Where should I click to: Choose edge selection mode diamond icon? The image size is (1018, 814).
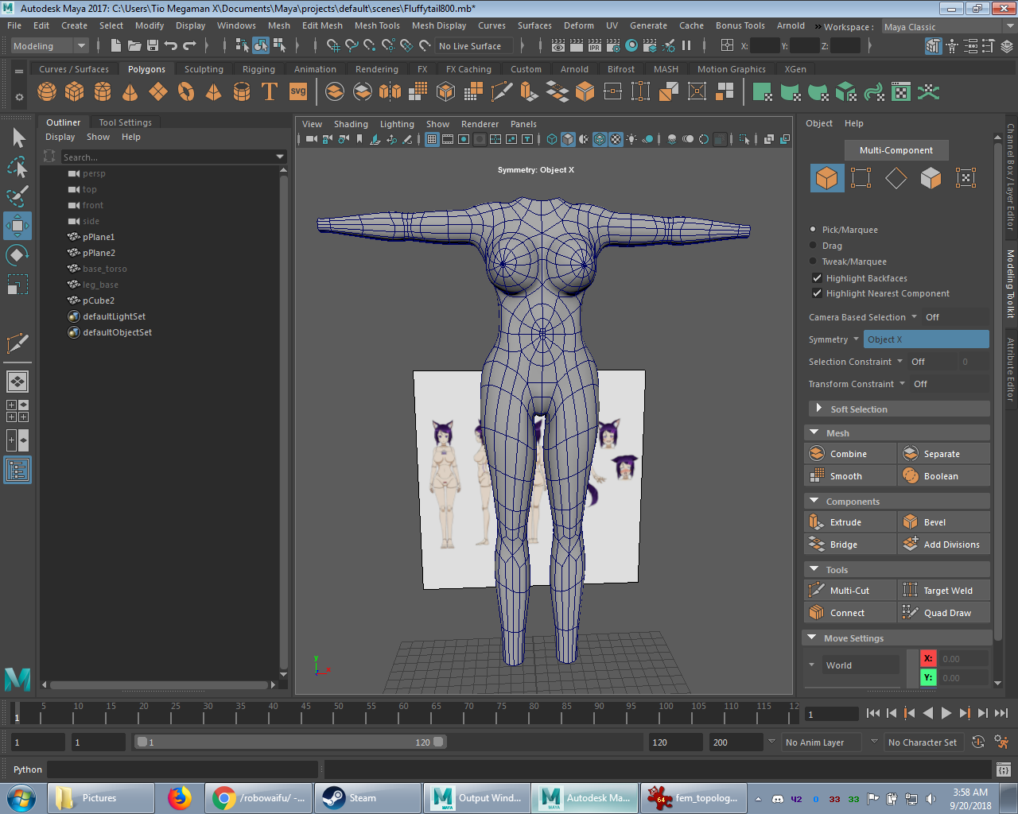[896, 178]
